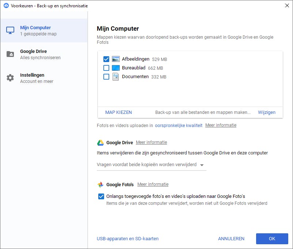The height and width of the screenshot is (249, 293).
Task: Uncheck the Afbeeldingen backup checkbox
Action: click(x=106, y=59)
